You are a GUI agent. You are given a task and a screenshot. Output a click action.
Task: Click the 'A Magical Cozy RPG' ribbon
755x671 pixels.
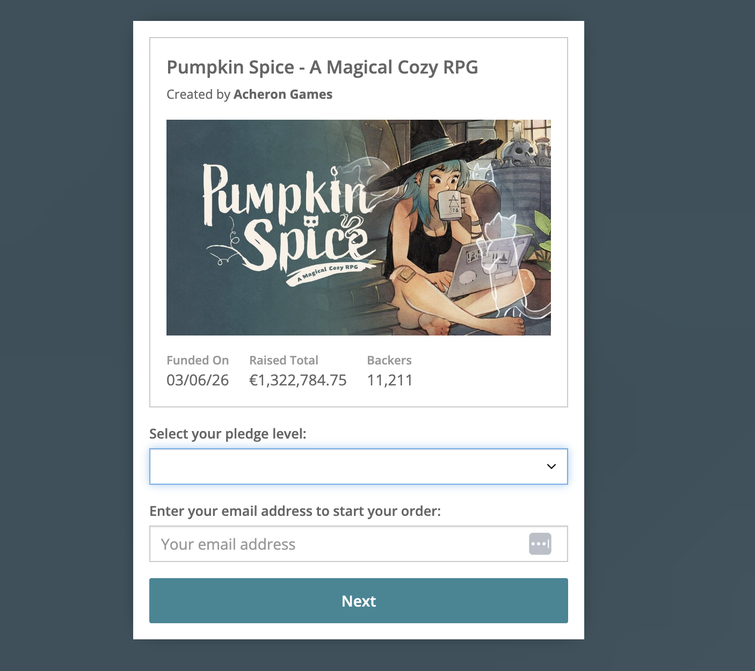pos(329,272)
